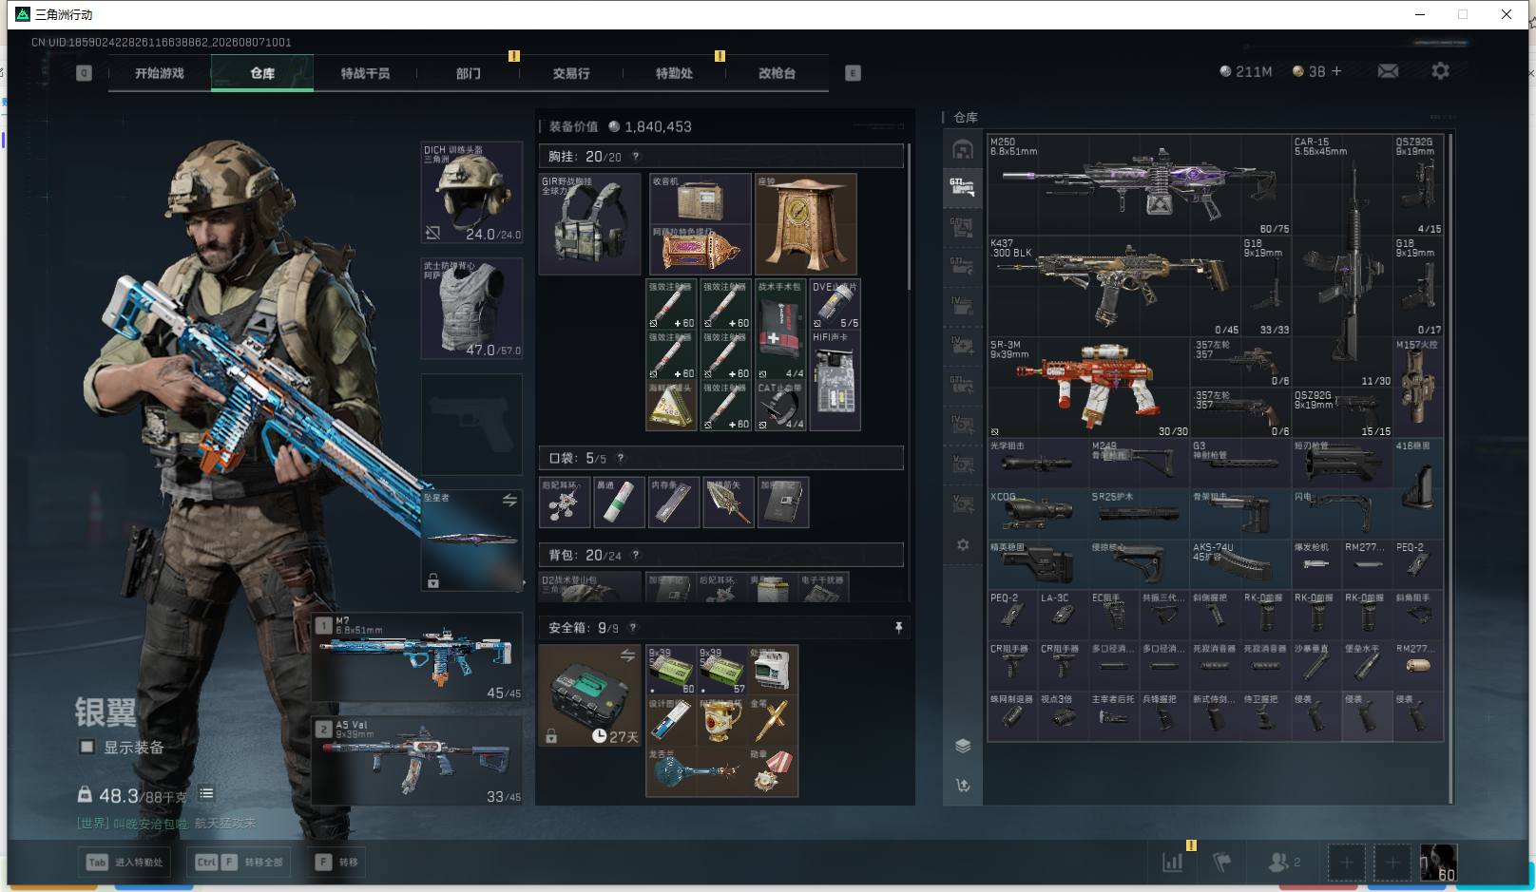
Task: Select the M7 primary weapon slot
Action: click(x=417, y=657)
